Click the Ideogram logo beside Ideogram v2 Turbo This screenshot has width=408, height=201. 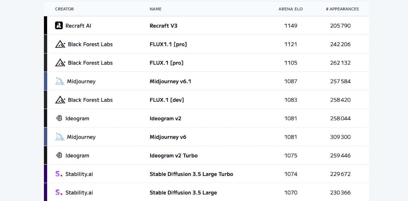tap(59, 155)
